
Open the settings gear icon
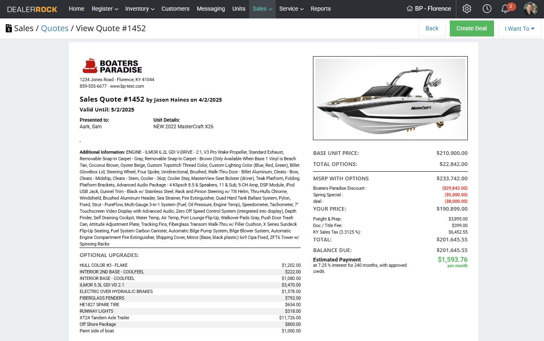pos(467,9)
